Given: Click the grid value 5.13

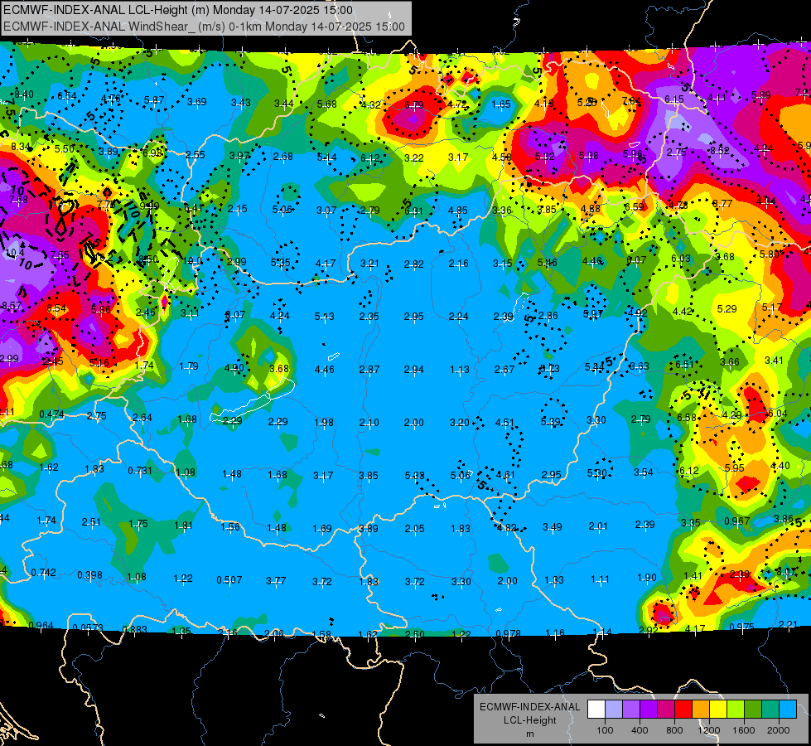Looking at the screenshot, I should tap(324, 317).
